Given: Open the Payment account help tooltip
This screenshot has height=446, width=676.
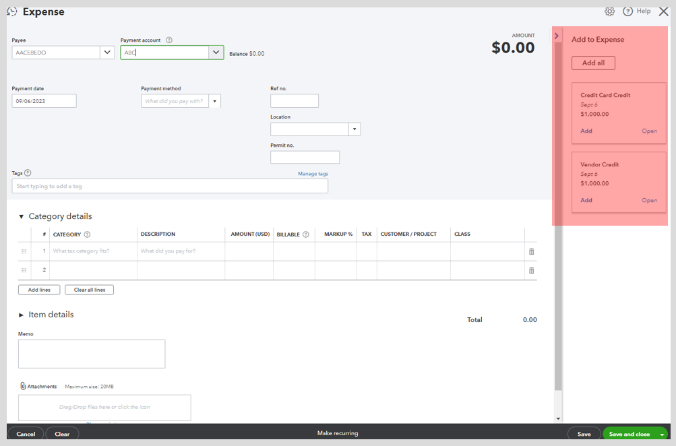Looking at the screenshot, I should point(168,40).
